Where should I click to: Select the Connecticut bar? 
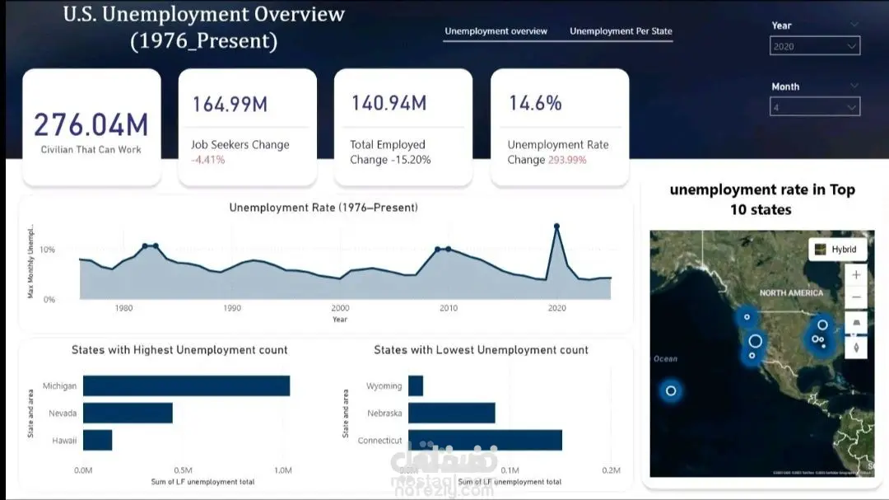tap(485, 441)
